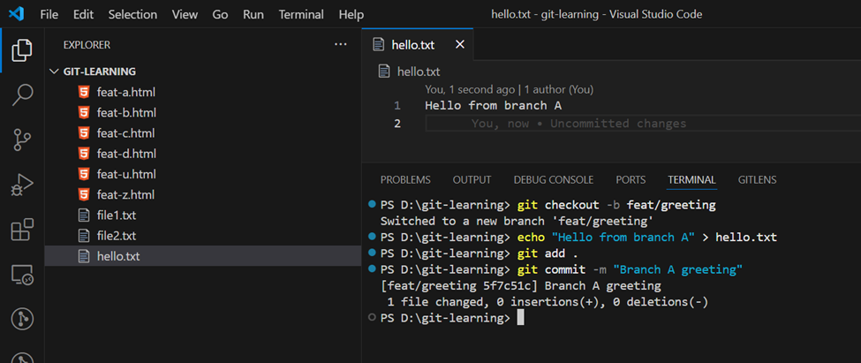Image resolution: width=861 pixels, height=363 pixels.
Task: Open Source Control view icon
Action: pyautogui.click(x=22, y=140)
